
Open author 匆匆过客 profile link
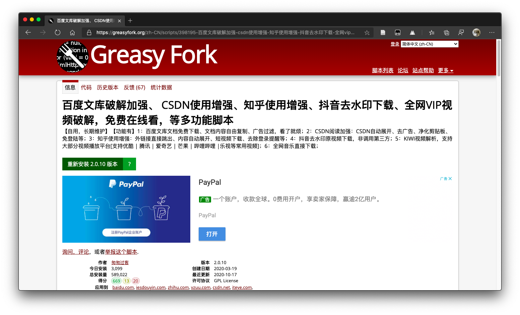pyautogui.click(x=120, y=263)
